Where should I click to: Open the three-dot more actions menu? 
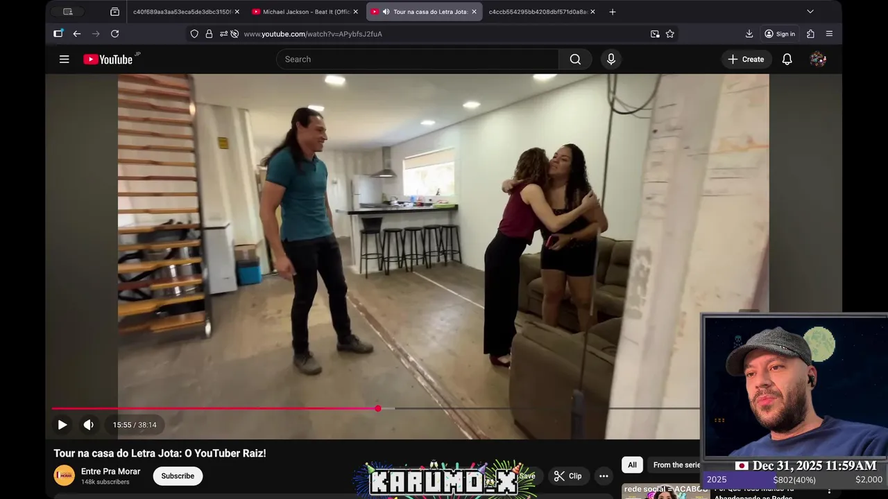click(604, 476)
